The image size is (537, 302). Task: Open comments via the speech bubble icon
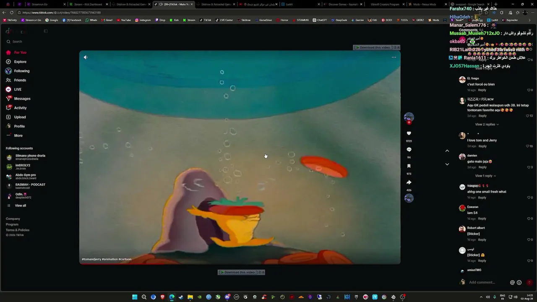(409, 150)
